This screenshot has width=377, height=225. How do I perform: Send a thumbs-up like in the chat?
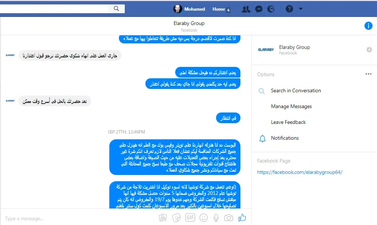[x=242, y=218]
